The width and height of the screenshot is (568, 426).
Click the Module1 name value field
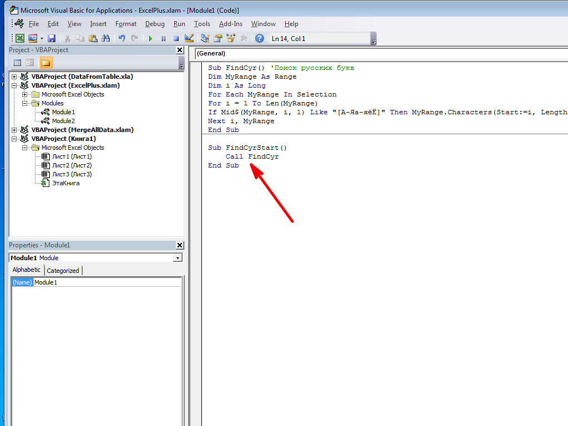click(107, 282)
